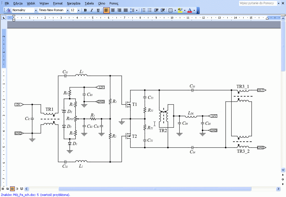This screenshot has width=286, height=197.
Task: Toggle underline formatting
Action: [98, 10]
